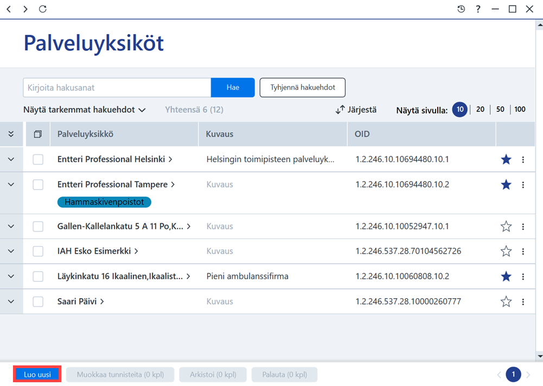
Task: Open more options for Entteri Professional Tampere
Action: 523,185
